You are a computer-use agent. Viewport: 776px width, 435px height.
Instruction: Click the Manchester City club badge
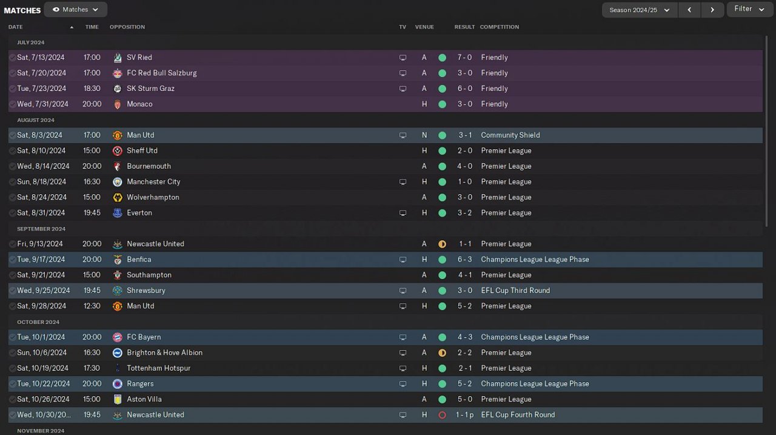pos(118,181)
